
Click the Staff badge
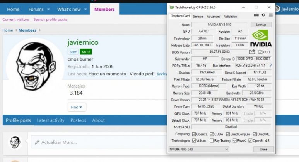tap(73, 52)
